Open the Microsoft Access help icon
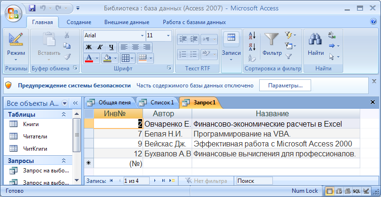The width and height of the screenshot is (381, 197). coord(373,22)
